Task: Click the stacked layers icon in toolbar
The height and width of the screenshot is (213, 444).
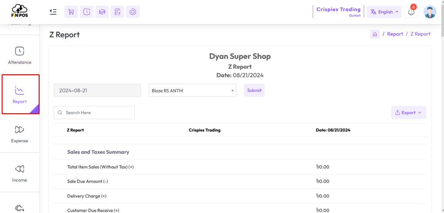Action: [x=102, y=12]
